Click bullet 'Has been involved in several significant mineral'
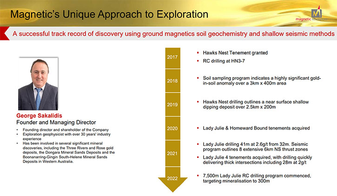The height and width of the screenshot is (196, 337). (x=69, y=152)
